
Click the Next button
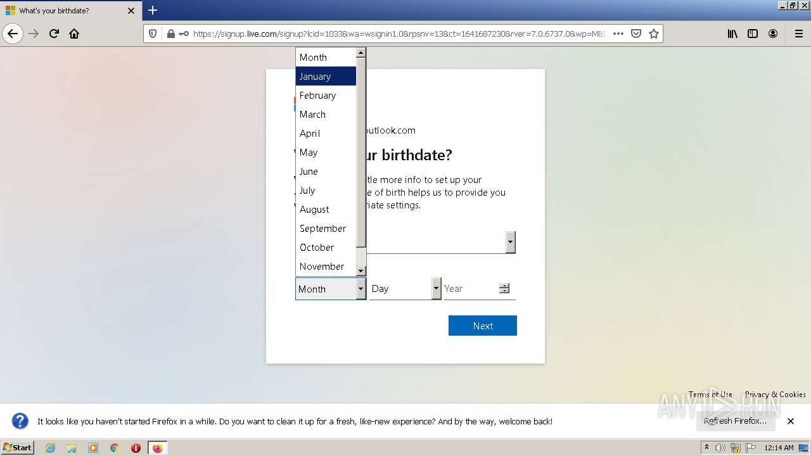tap(483, 326)
